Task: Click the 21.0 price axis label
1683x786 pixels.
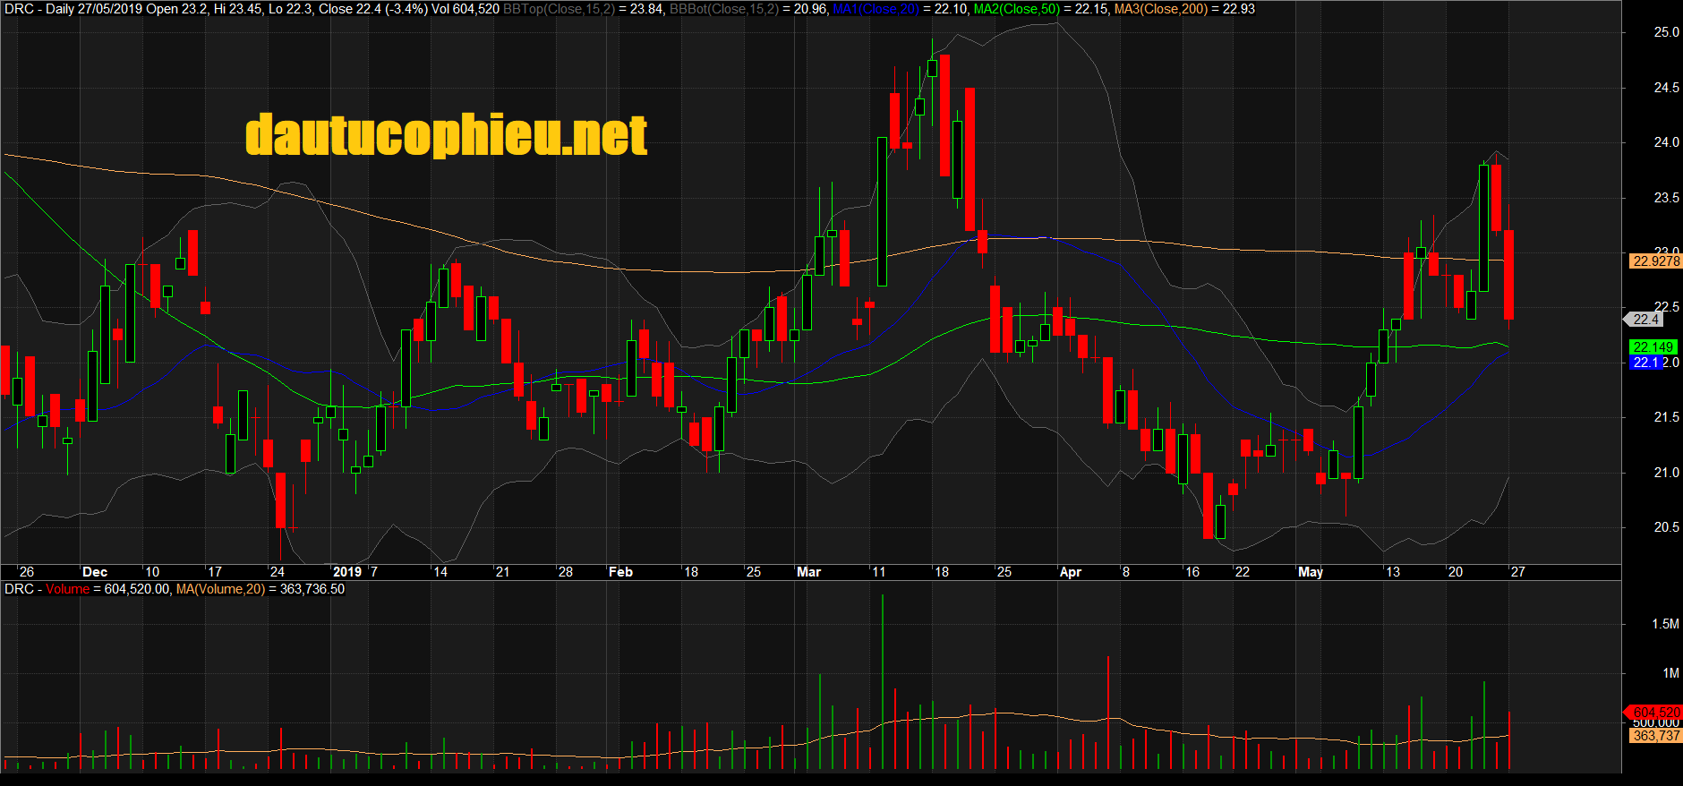Action: click(x=1666, y=473)
